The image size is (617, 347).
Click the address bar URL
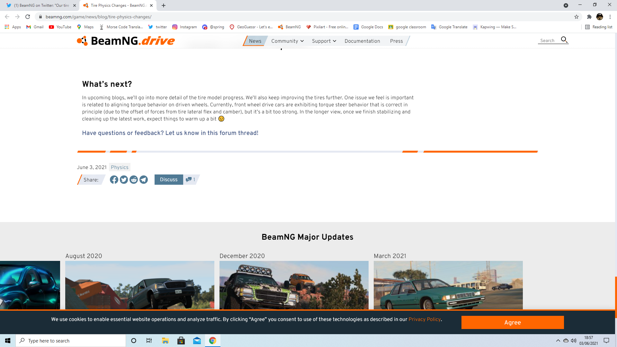[x=98, y=17]
